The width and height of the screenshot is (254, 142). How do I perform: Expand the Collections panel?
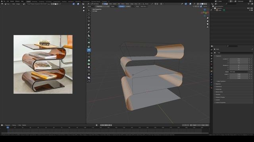(219, 87)
